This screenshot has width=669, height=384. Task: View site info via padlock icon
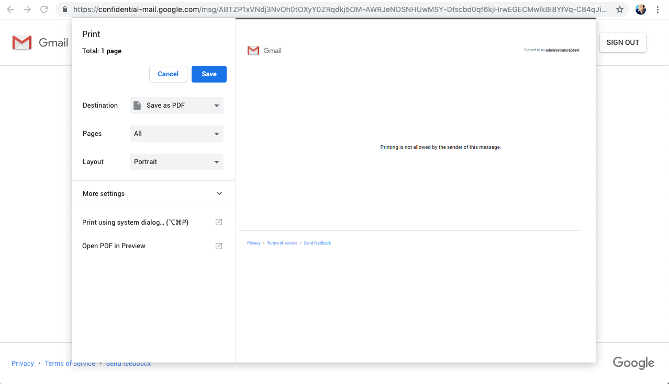(64, 9)
